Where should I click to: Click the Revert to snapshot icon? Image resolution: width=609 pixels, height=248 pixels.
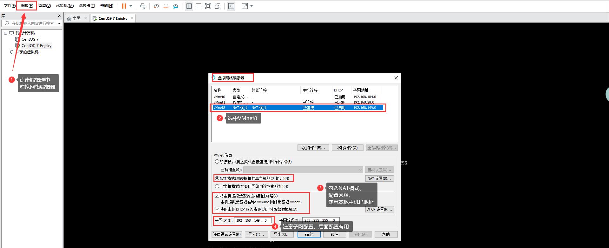166,6
